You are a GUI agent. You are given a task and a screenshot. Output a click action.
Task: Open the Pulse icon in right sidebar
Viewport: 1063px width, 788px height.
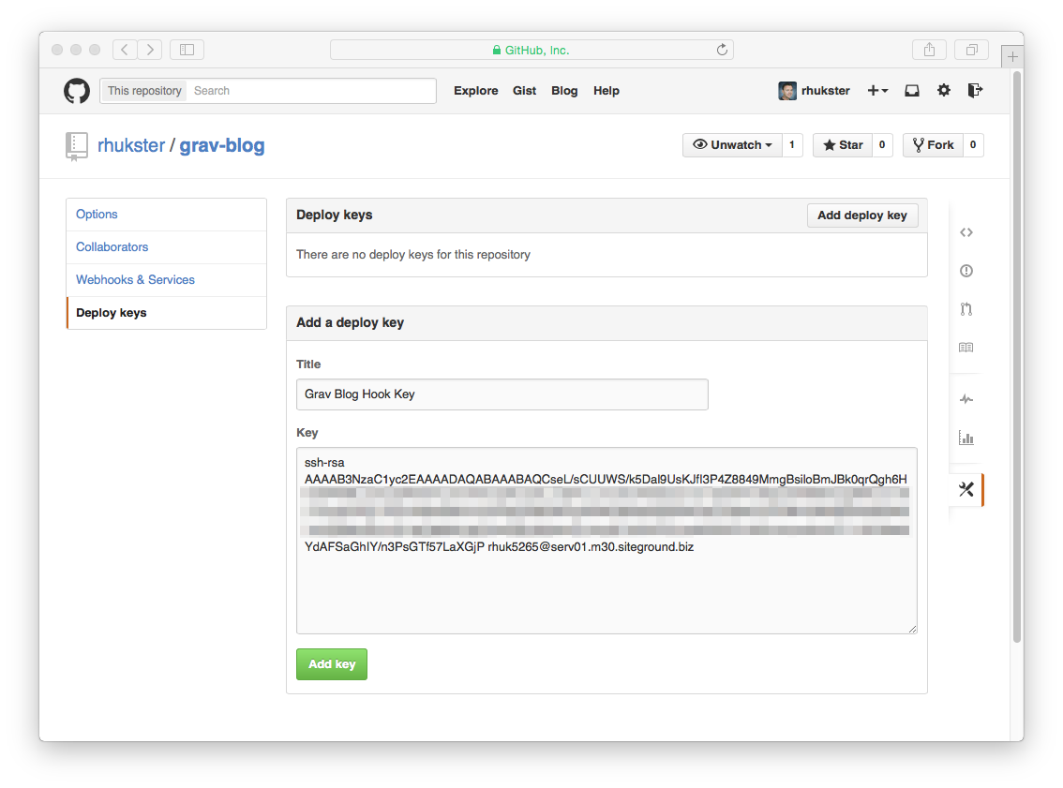tap(966, 399)
